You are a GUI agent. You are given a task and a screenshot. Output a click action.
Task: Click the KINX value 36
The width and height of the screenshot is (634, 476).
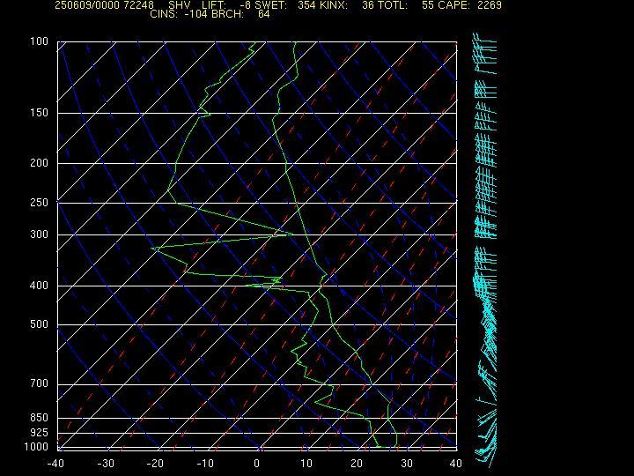368,5
